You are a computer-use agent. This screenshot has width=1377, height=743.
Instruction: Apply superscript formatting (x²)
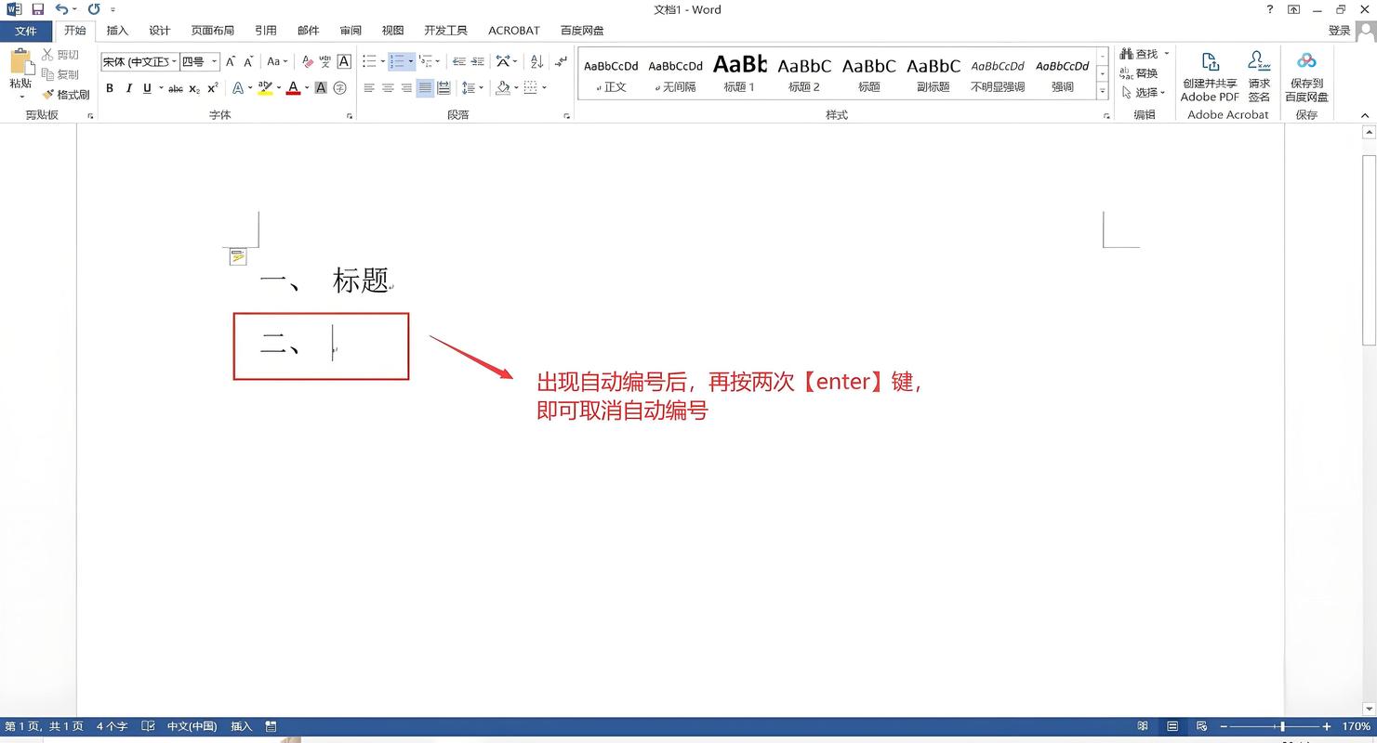(213, 88)
